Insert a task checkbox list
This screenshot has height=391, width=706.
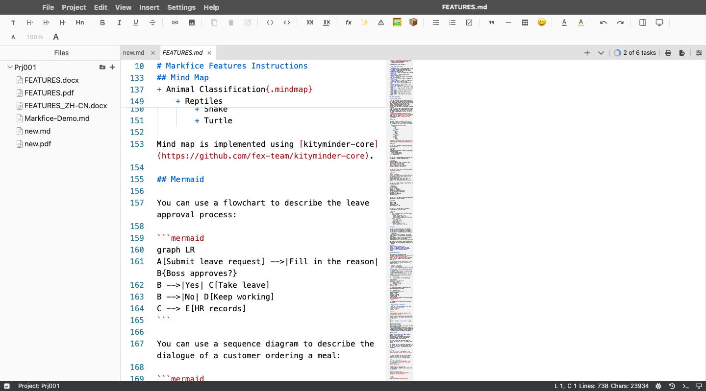pos(469,23)
